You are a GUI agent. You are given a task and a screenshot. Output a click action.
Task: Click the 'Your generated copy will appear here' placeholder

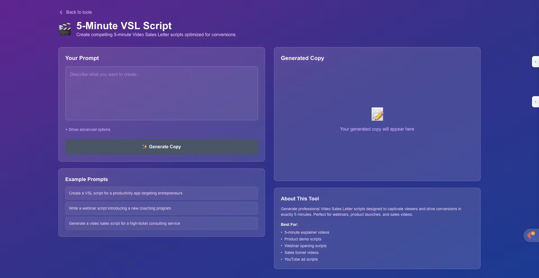pyautogui.click(x=377, y=129)
